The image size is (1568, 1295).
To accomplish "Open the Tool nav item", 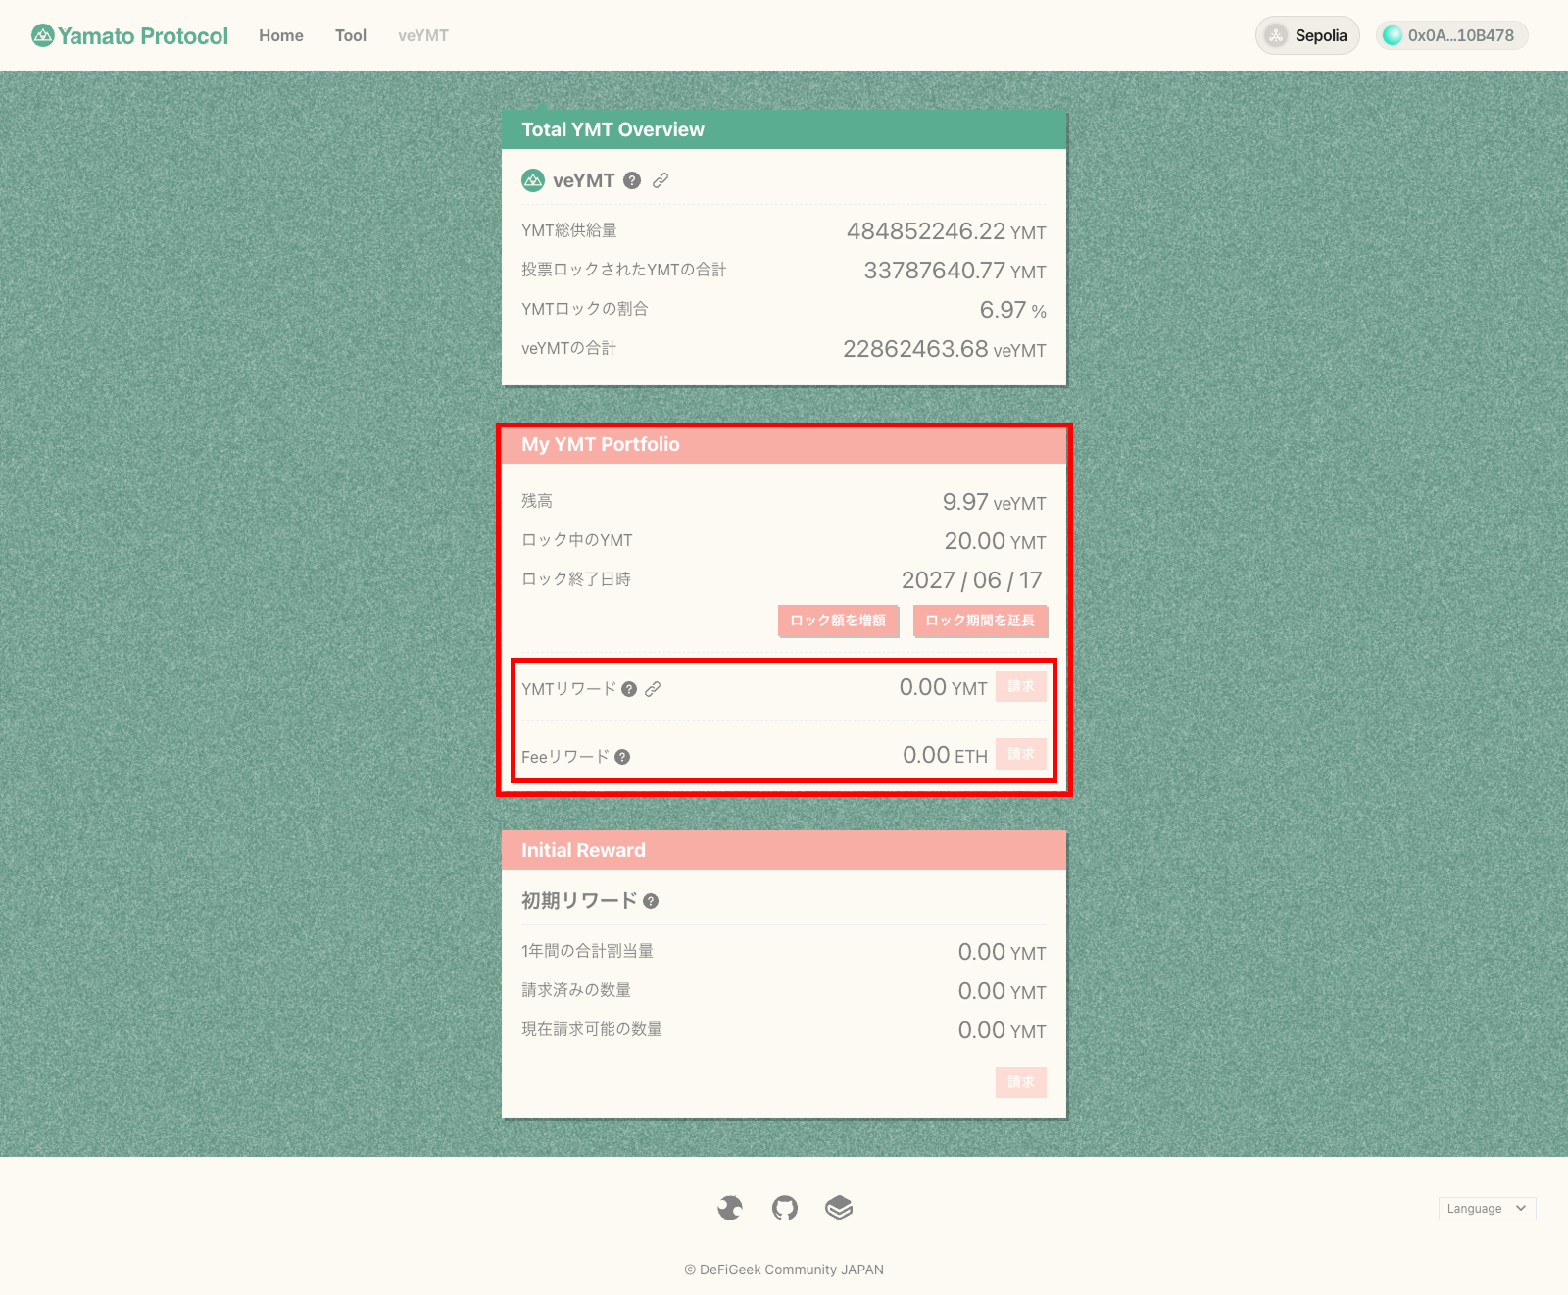I will (x=351, y=35).
